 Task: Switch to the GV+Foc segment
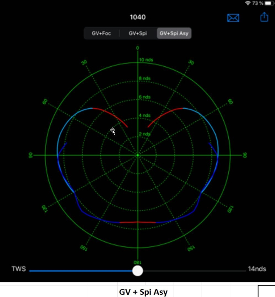[x=101, y=33]
